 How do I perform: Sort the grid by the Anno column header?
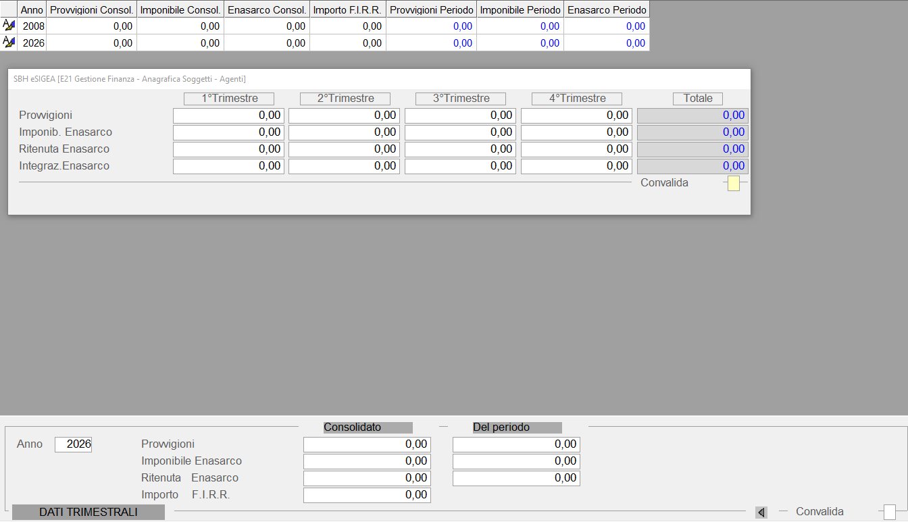point(32,9)
